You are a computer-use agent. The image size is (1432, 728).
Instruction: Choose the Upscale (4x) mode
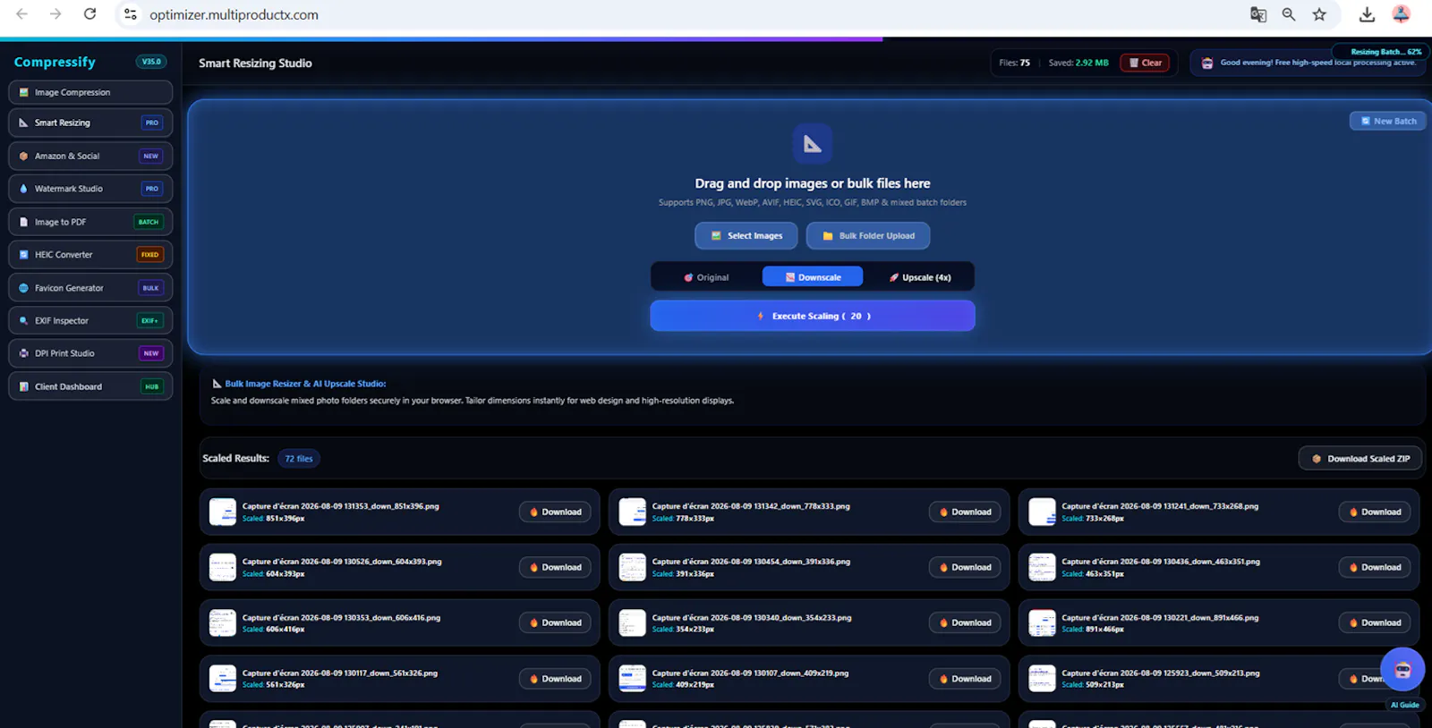click(x=919, y=277)
